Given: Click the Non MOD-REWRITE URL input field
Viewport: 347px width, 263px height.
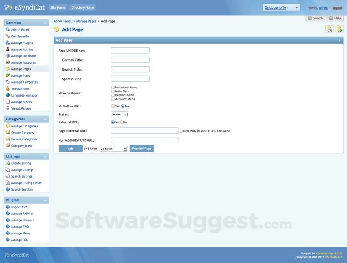Looking at the screenshot, I should click(145, 140).
